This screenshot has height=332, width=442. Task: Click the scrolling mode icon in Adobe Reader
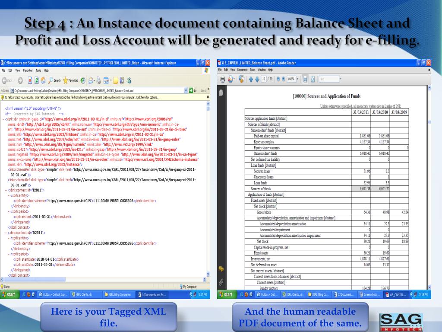pos(305,80)
